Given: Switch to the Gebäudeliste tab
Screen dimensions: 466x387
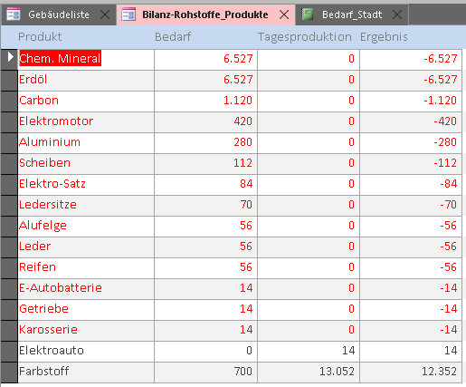Looking at the screenshot, I should click(x=59, y=15).
